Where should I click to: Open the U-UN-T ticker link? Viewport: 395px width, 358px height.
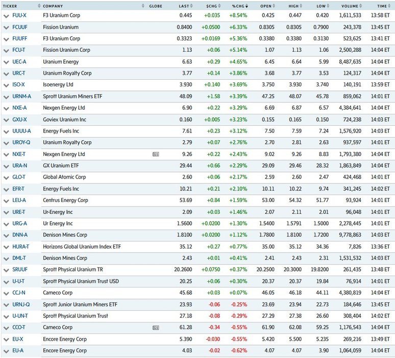(20, 316)
